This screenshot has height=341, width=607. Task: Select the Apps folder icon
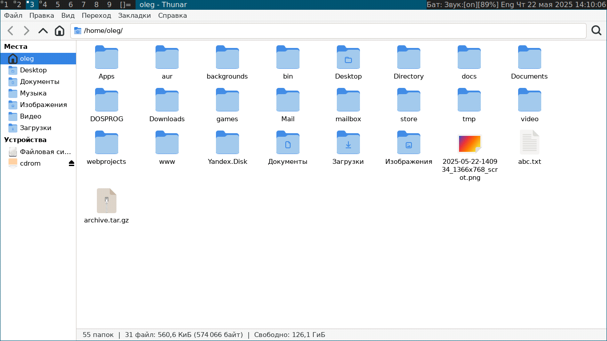pyautogui.click(x=107, y=57)
